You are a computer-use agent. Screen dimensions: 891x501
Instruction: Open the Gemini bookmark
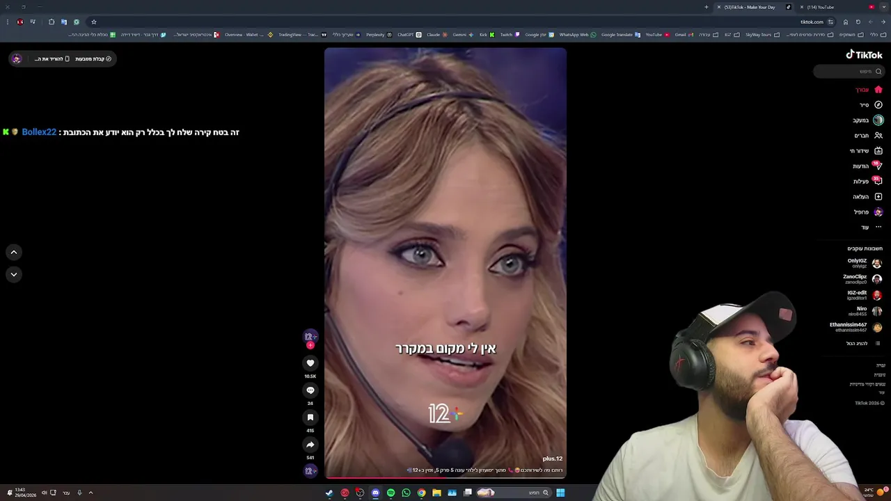463,35
